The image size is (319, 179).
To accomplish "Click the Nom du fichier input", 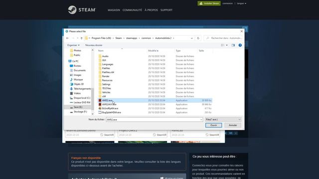I will pos(154,119).
